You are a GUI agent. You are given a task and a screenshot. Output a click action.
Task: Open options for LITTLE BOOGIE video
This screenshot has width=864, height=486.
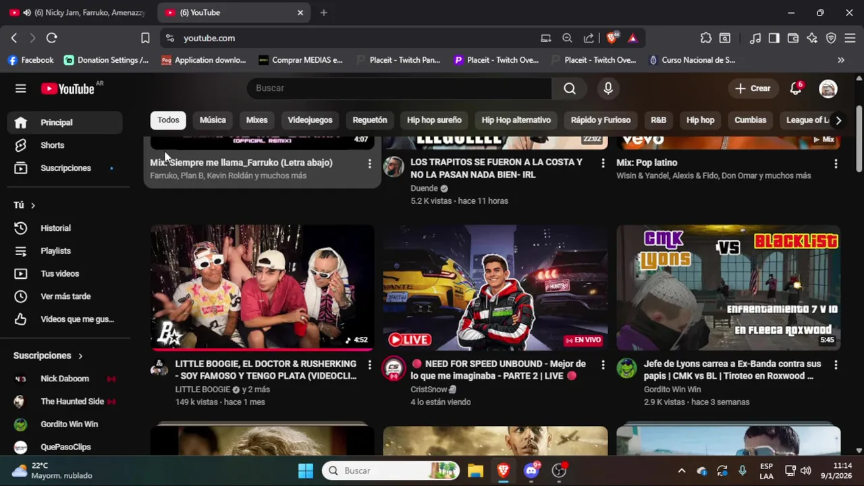(x=369, y=364)
